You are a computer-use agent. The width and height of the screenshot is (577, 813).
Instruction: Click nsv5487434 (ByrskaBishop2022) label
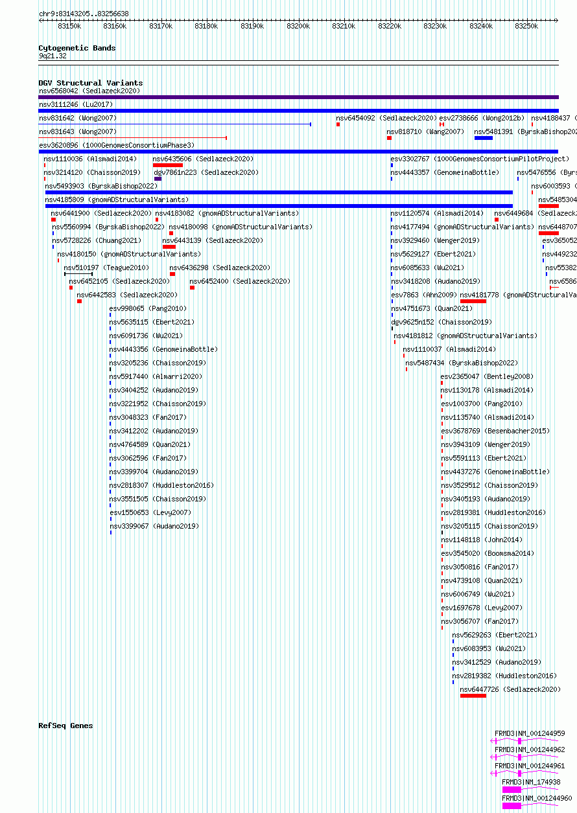pos(462,363)
